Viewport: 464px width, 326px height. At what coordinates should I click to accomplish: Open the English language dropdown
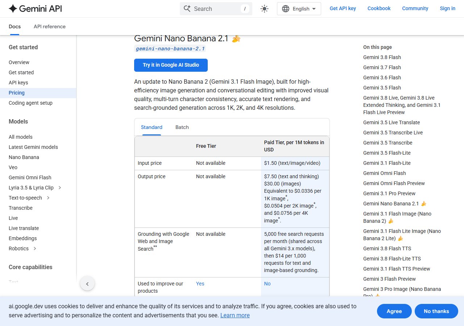[x=299, y=9]
